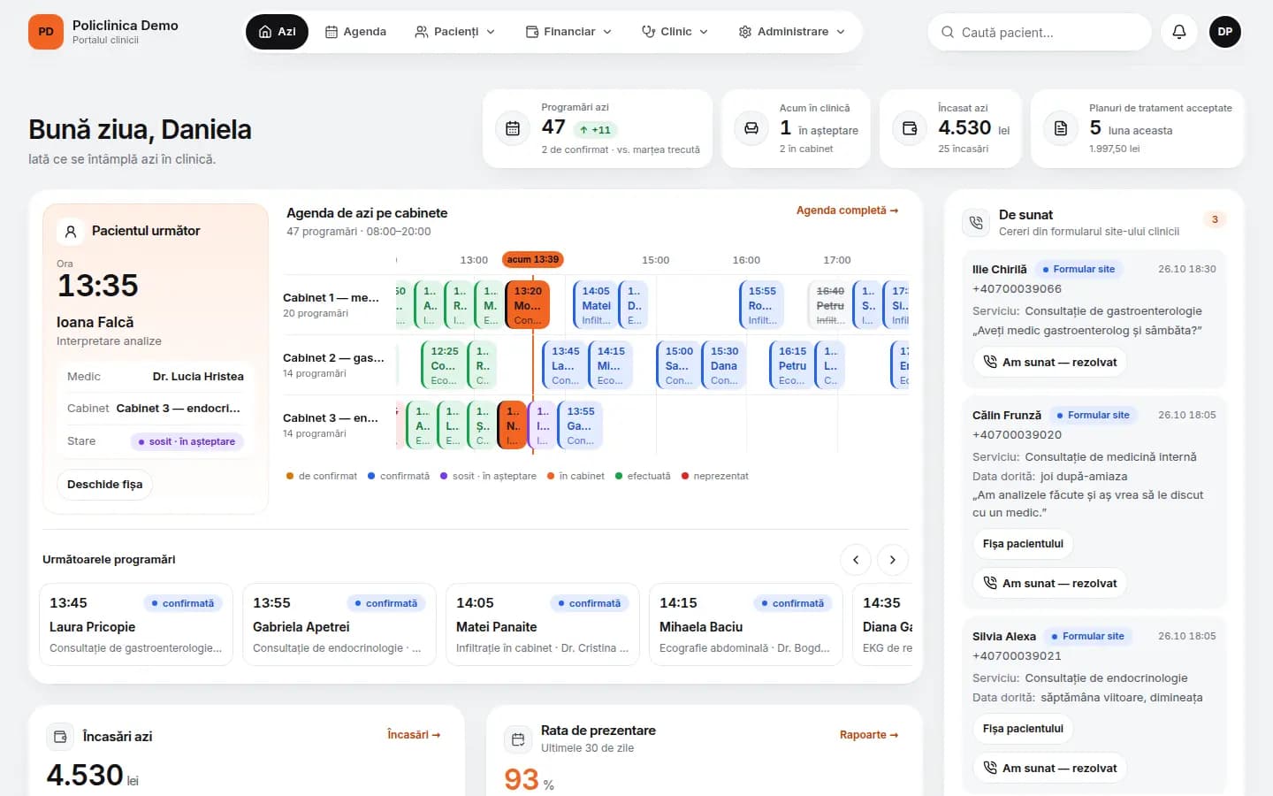
Task: Expand the Administrare dropdown menu
Action: click(792, 32)
